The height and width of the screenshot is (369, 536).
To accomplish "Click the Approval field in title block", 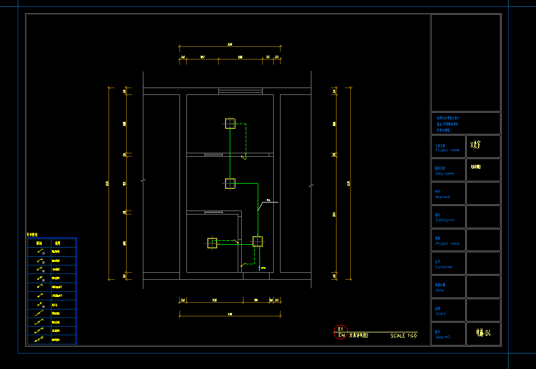I will pyautogui.click(x=442, y=196).
